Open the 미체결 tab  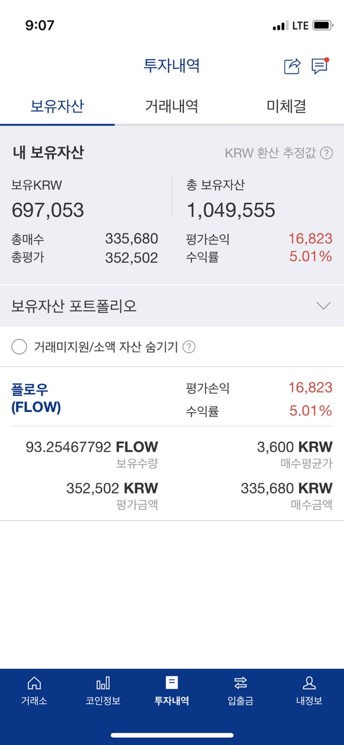[286, 106]
